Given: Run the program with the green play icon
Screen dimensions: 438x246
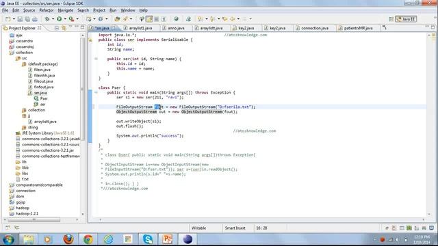Looking at the screenshot, I should [60, 19].
